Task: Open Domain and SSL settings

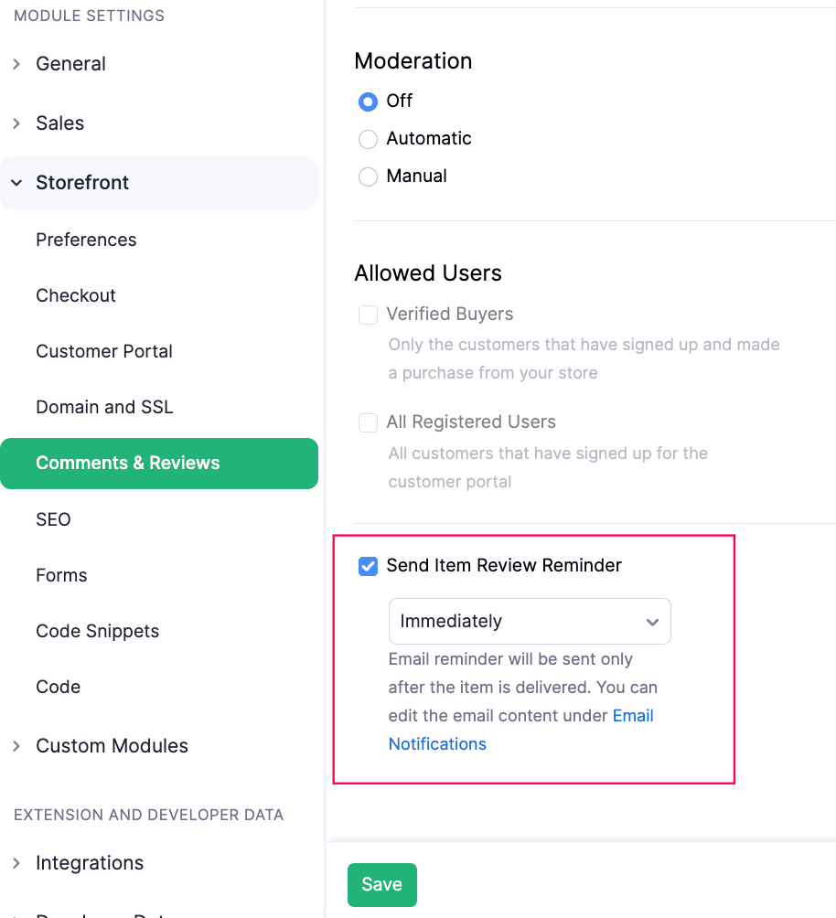Action: 104,407
